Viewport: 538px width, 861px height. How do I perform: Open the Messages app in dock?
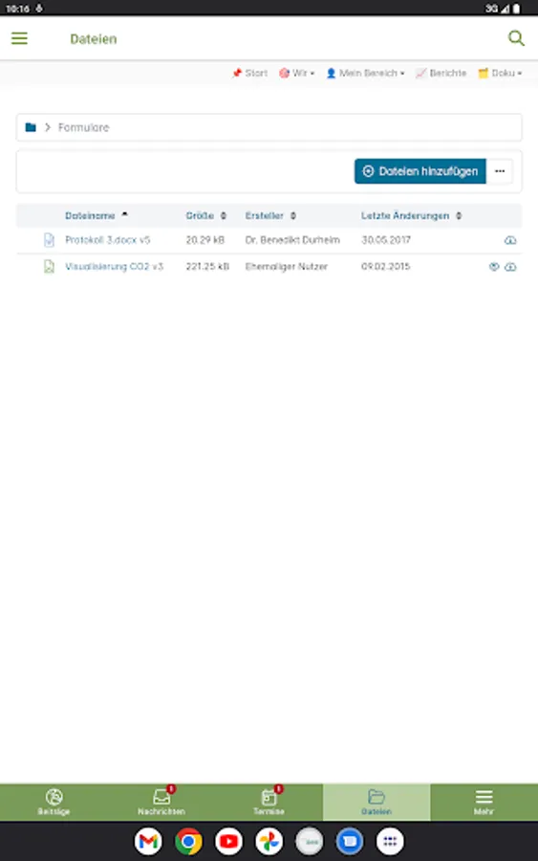point(350,841)
